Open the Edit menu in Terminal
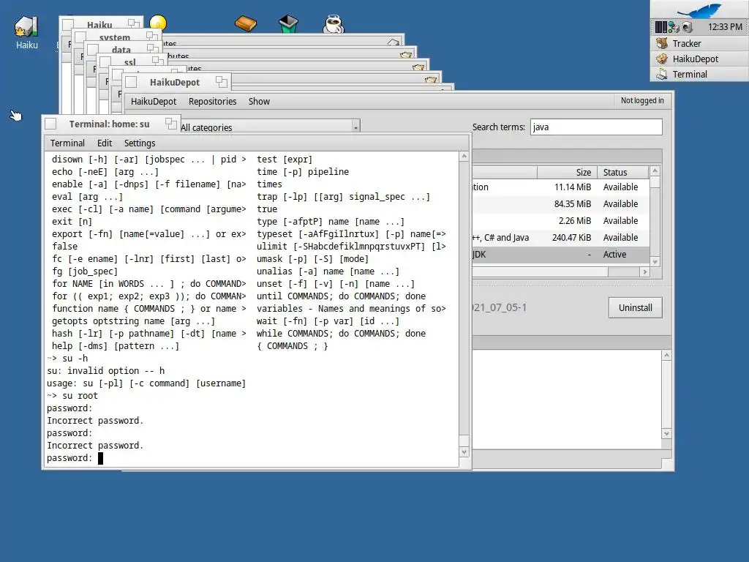 click(x=104, y=143)
